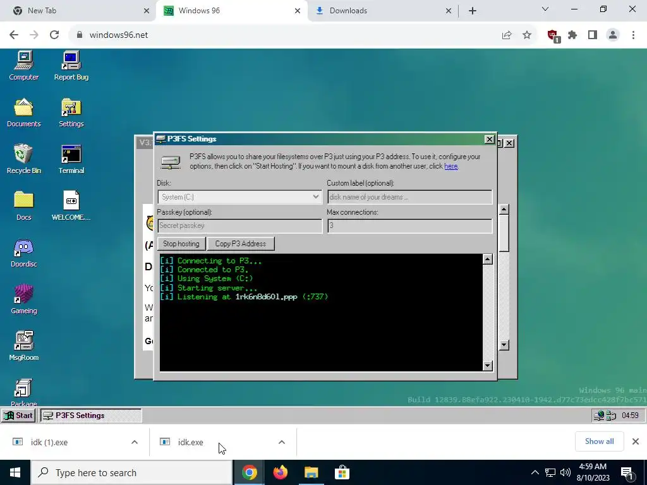
Task: Click the P3 address 1rk6n8d601.ppp in log
Action: point(266,297)
